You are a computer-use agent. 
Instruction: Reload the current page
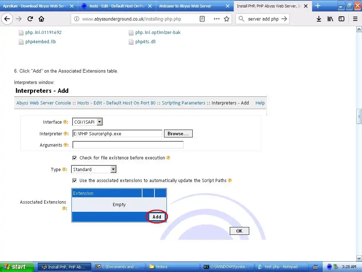point(30,19)
